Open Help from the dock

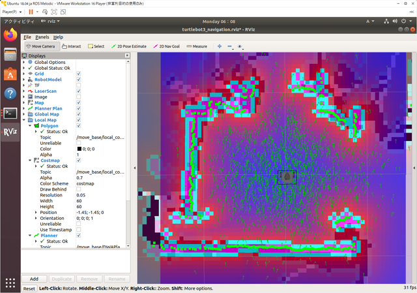(x=10, y=94)
